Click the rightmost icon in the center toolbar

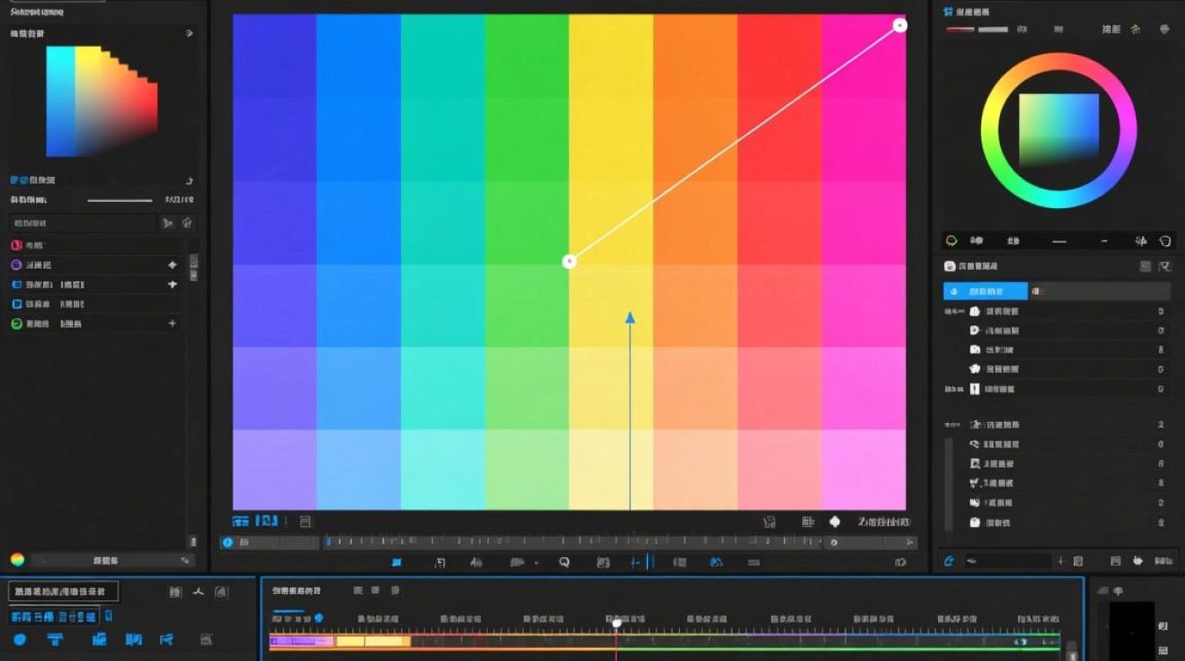pyautogui.click(x=900, y=561)
